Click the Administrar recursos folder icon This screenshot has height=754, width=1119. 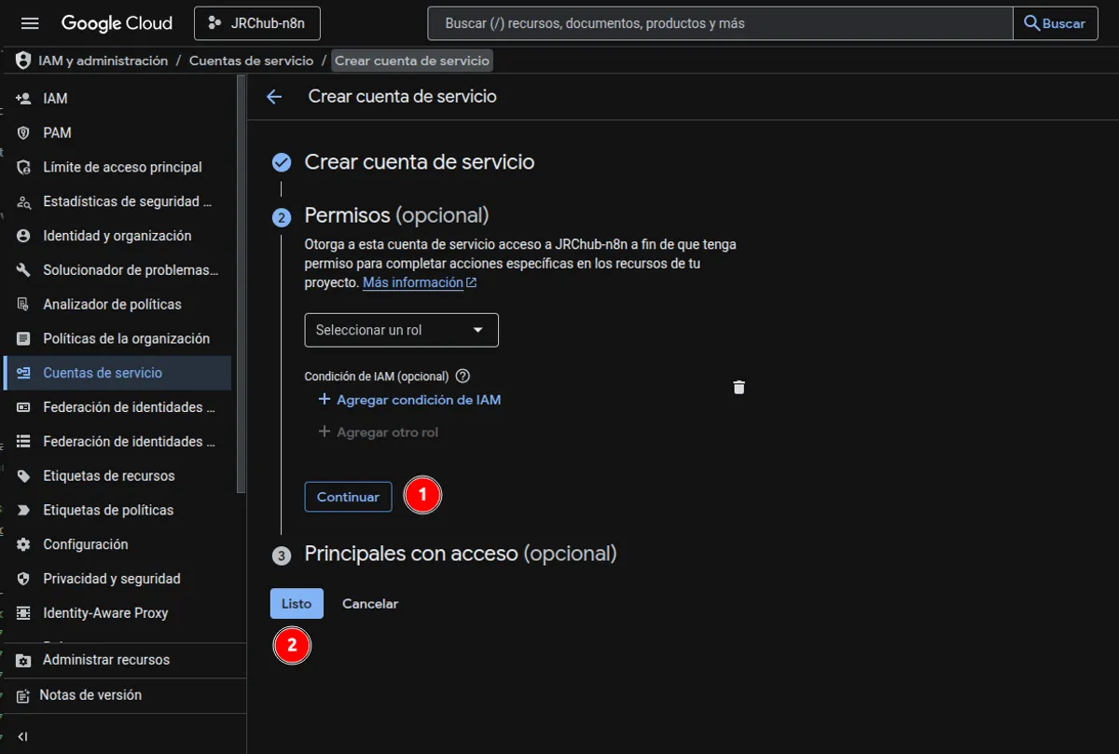(24, 661)
